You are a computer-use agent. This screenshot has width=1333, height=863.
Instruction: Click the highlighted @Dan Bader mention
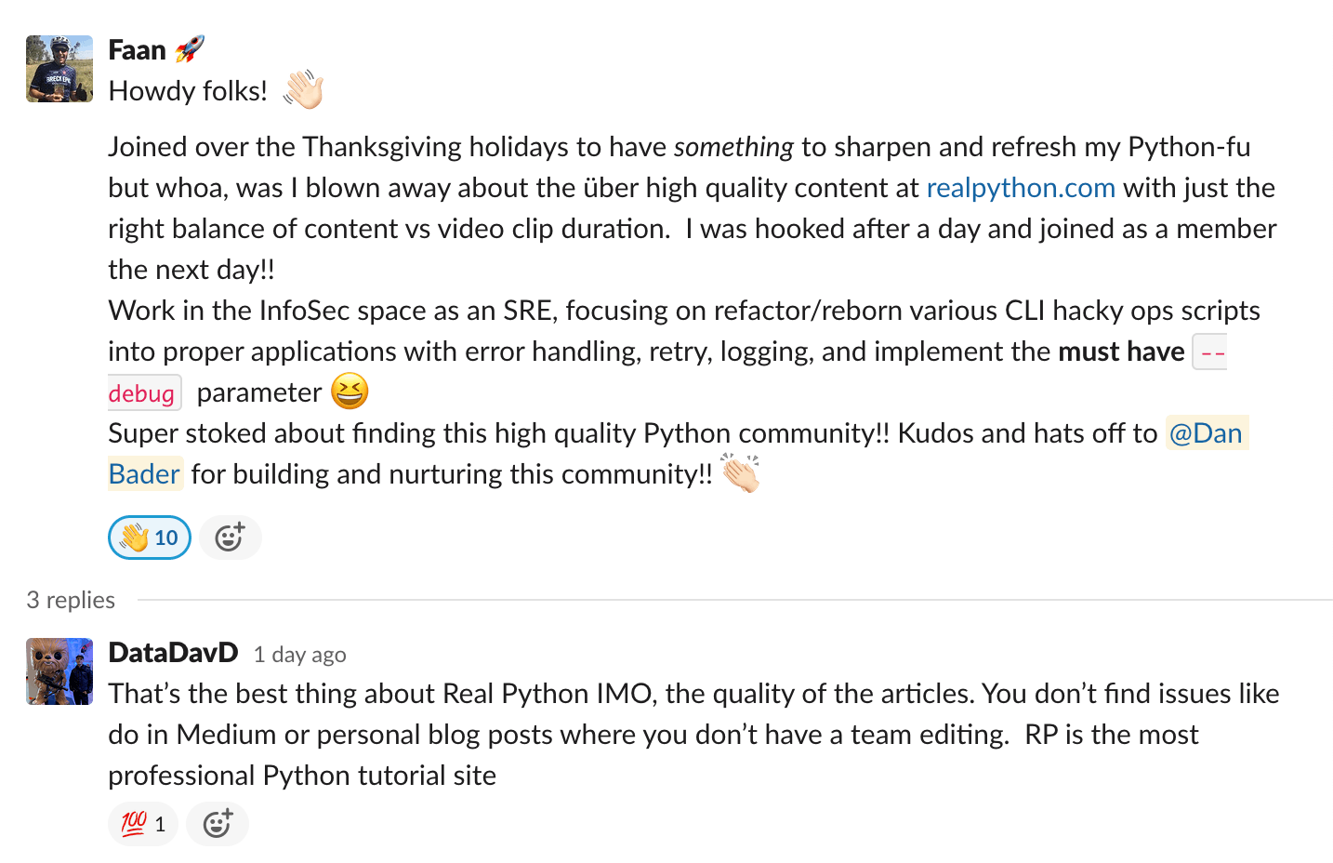pyautogui.click(x=1206, y=431)
